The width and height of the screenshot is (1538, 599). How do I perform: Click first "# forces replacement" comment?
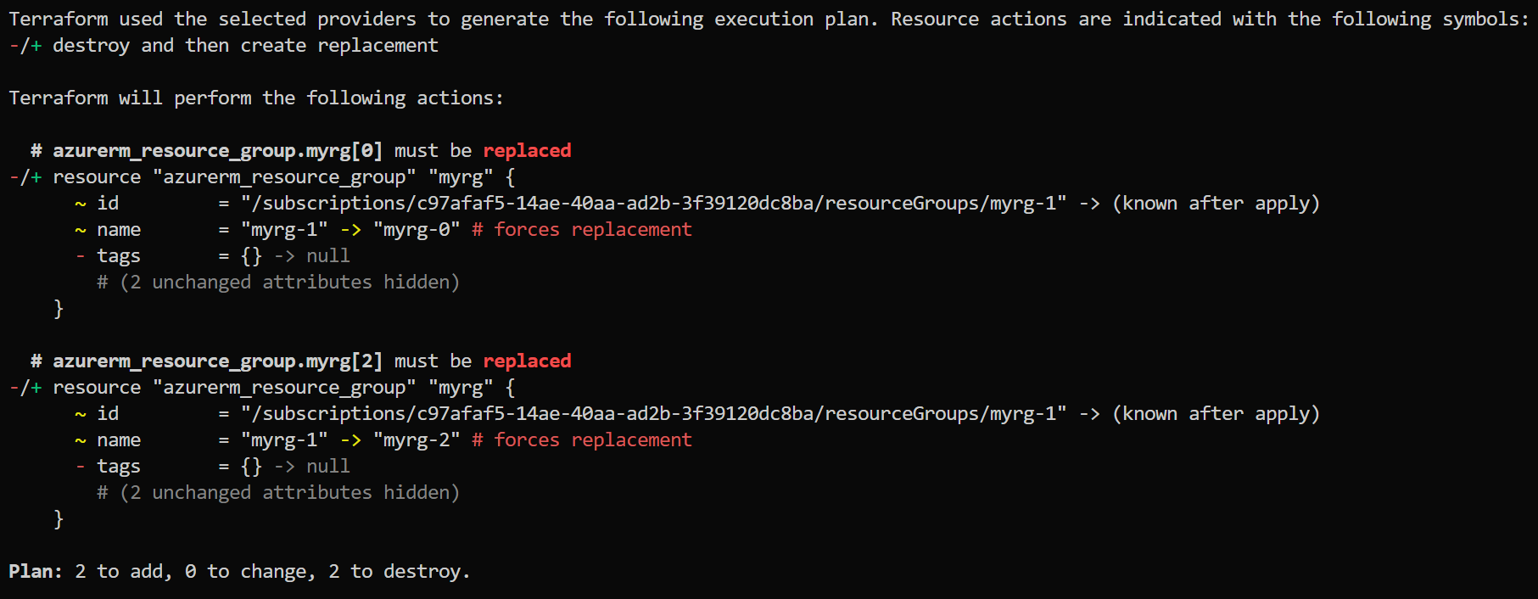(x=582, y=229)
